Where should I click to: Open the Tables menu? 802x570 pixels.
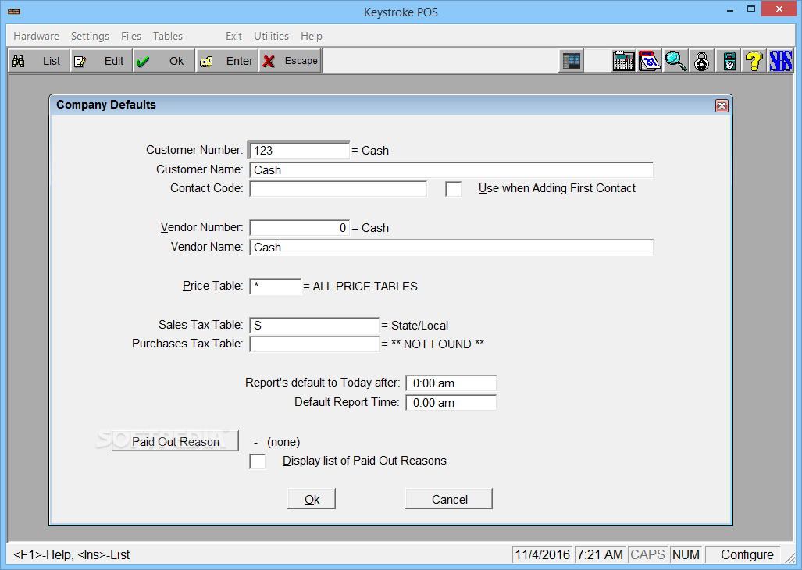tap(168, 36)
